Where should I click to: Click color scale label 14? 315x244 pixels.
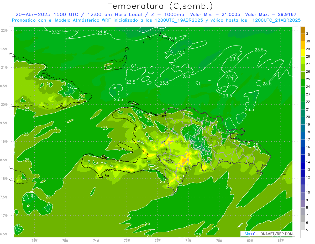click(x=308, y=162)
